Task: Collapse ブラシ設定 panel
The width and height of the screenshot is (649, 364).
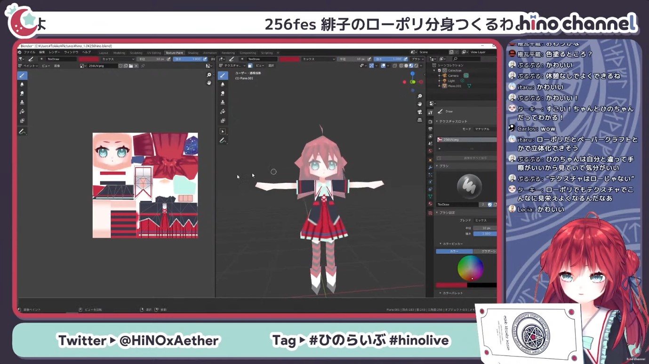Action: point(447,213)
